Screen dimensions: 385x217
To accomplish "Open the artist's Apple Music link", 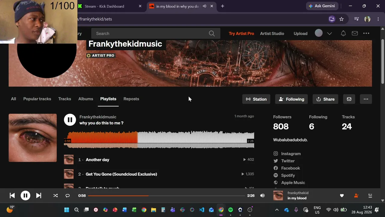I will 293,183.
